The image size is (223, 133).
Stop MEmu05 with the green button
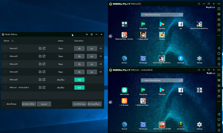point(79,80)
